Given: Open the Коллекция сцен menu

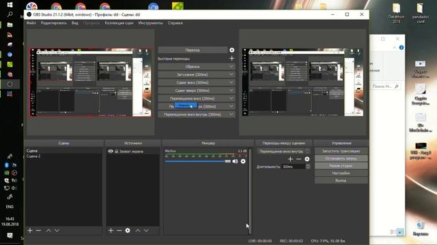Looking at the screenshot, I should coord(119,23).
